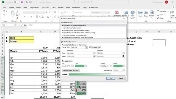Viewport: 176px width, 99px height.
Task: Click Decrease Font Size icon
Action: pyautogui.click(x=50, y=12)
